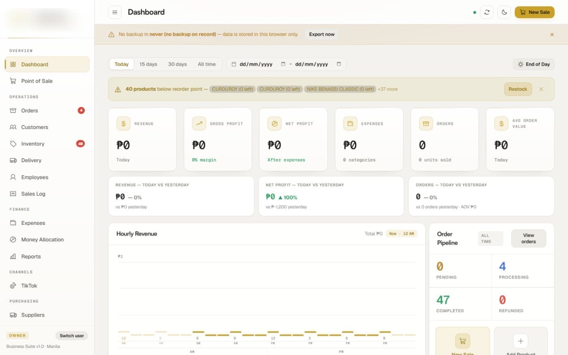
Task: Click the Switch user button
Action: 71,336
